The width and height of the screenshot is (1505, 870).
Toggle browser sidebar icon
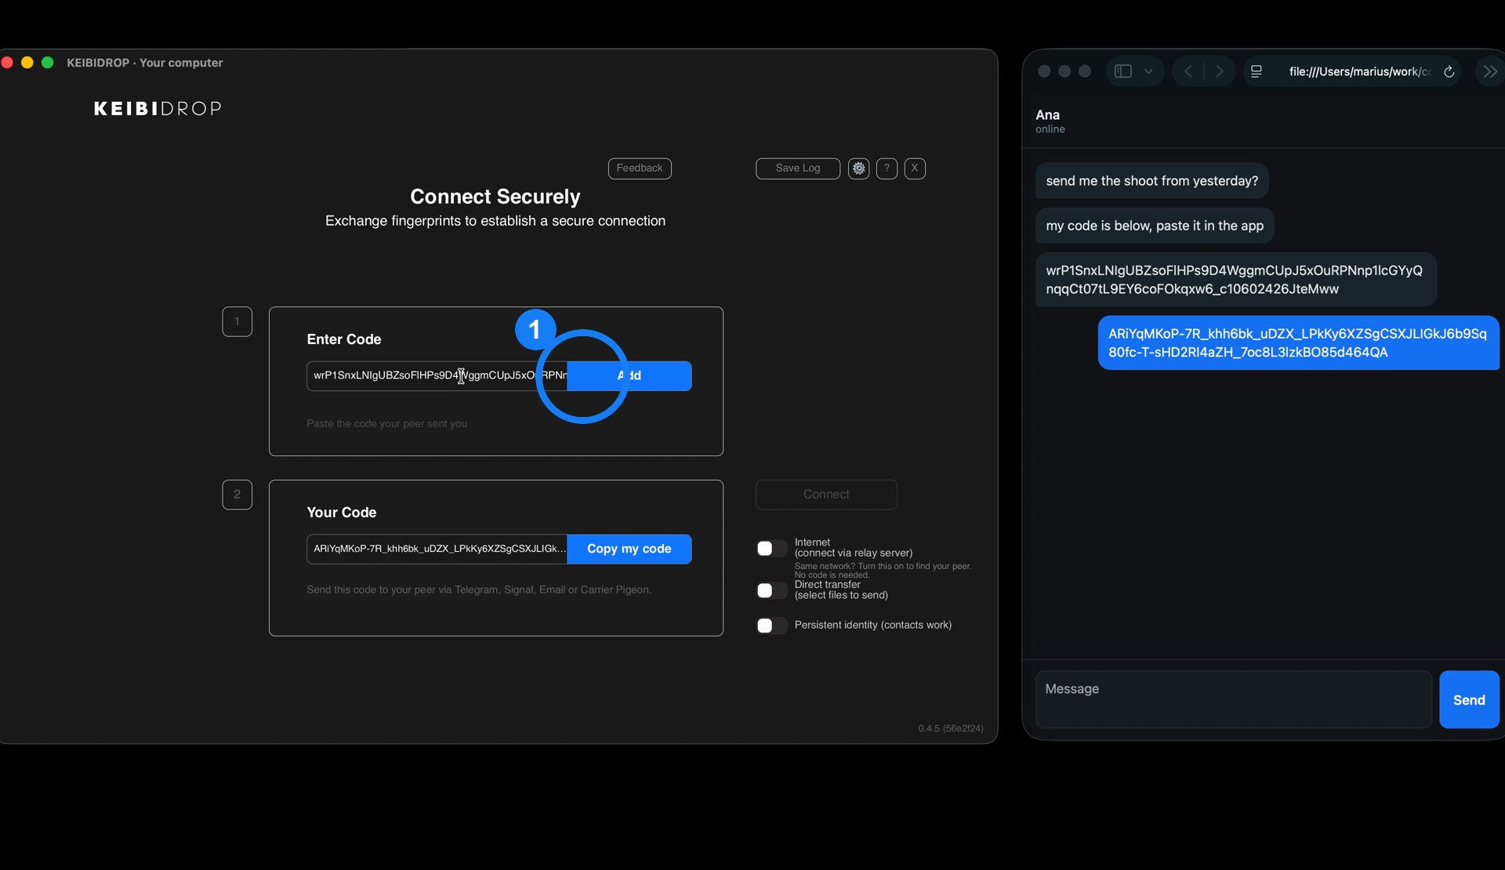coord(1123,71)
